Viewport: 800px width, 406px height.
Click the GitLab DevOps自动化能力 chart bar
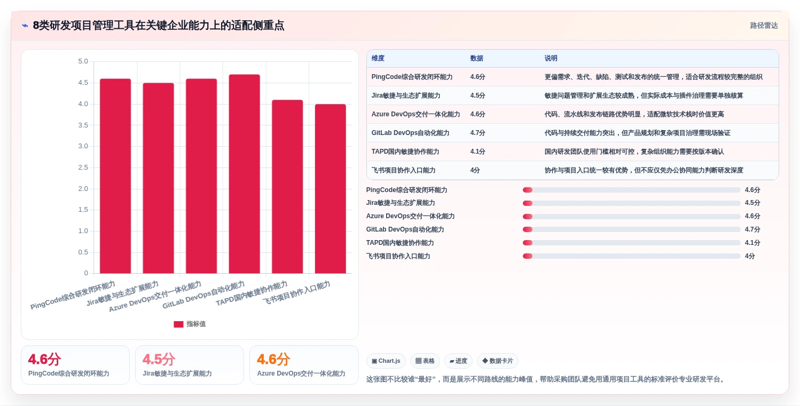[x=244, y=174]
